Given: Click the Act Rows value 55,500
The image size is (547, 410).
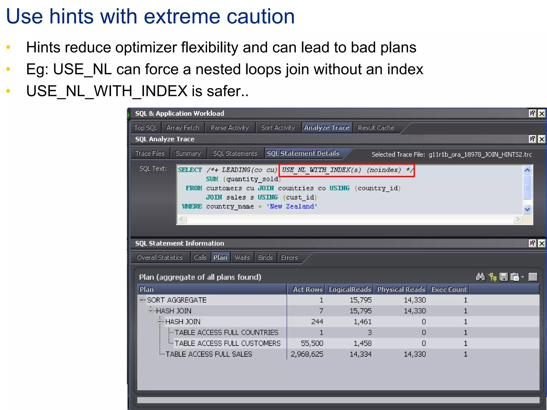Looking at the screenshot, I should [312, 343].
